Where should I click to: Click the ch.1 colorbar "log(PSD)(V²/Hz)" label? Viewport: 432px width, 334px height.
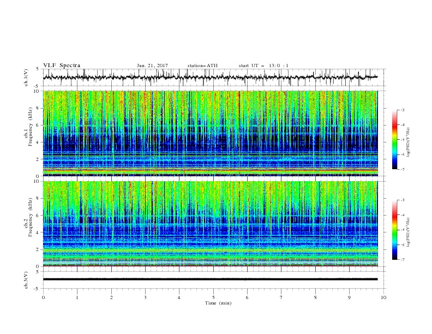click(409, 142)
